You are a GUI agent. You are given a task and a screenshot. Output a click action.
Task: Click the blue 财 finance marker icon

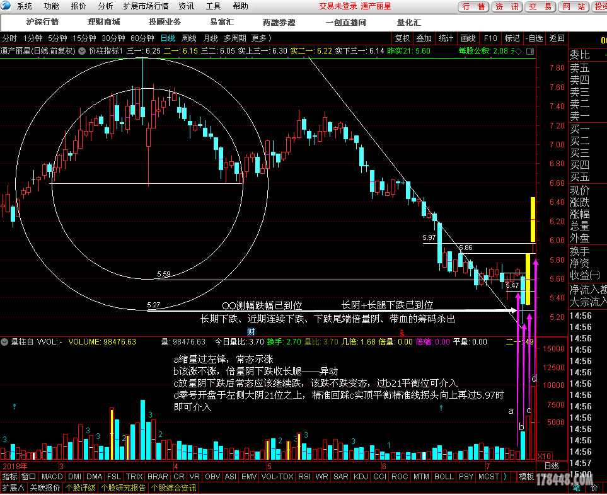tap(251, 331)
